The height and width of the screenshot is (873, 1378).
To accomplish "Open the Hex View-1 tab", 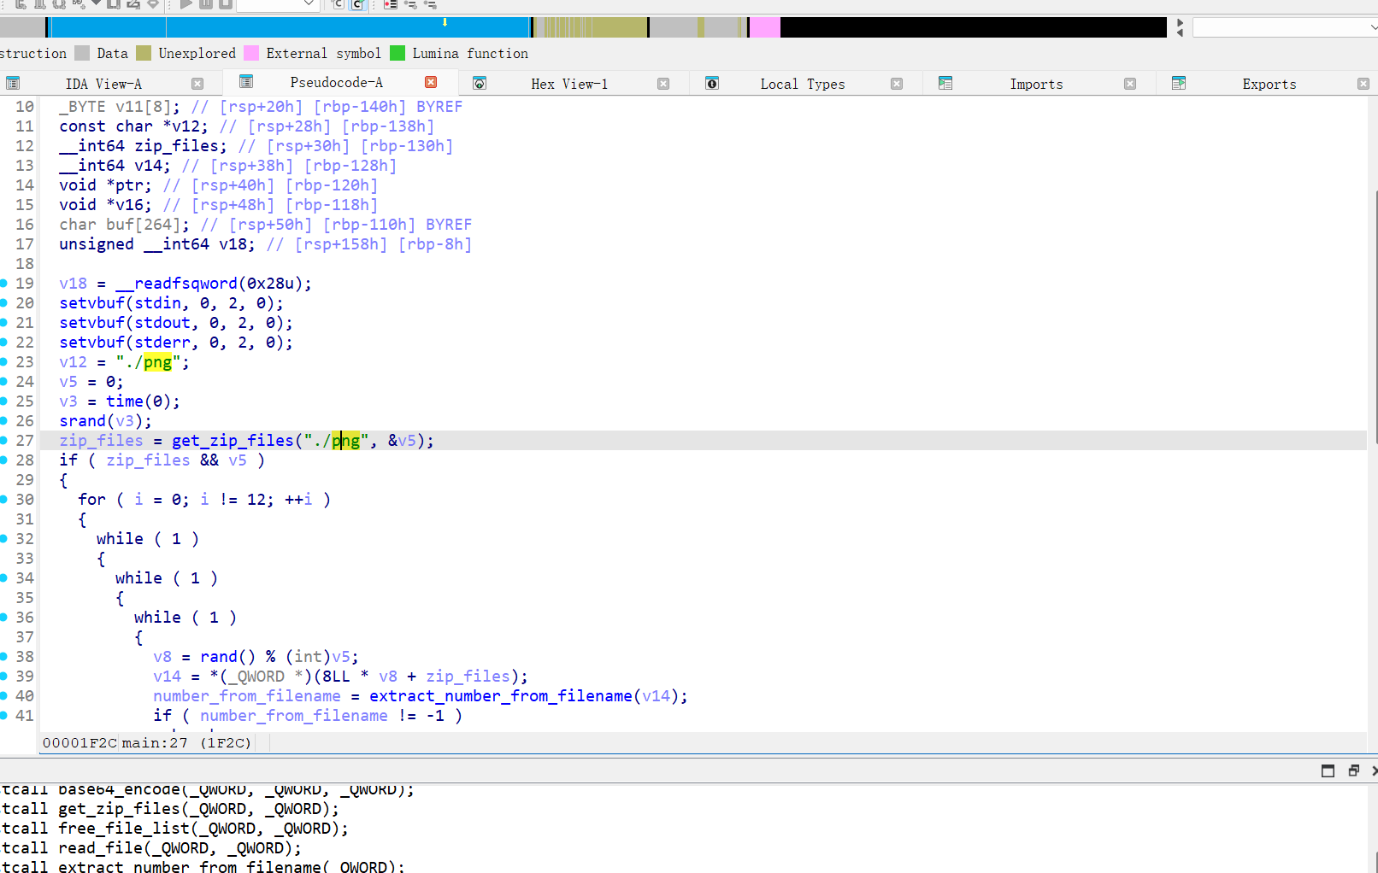I will tap(569, 84).
